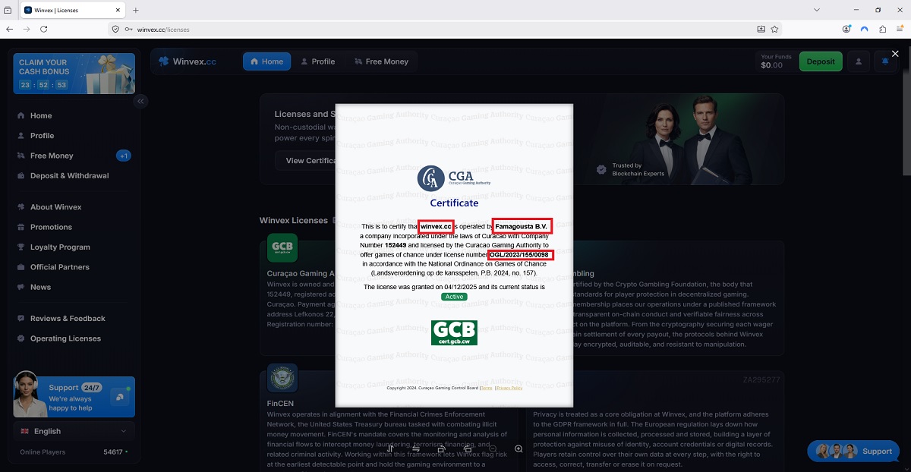
Task: Open Official Partners in the sidebar
Action: (x=74, y=267)
